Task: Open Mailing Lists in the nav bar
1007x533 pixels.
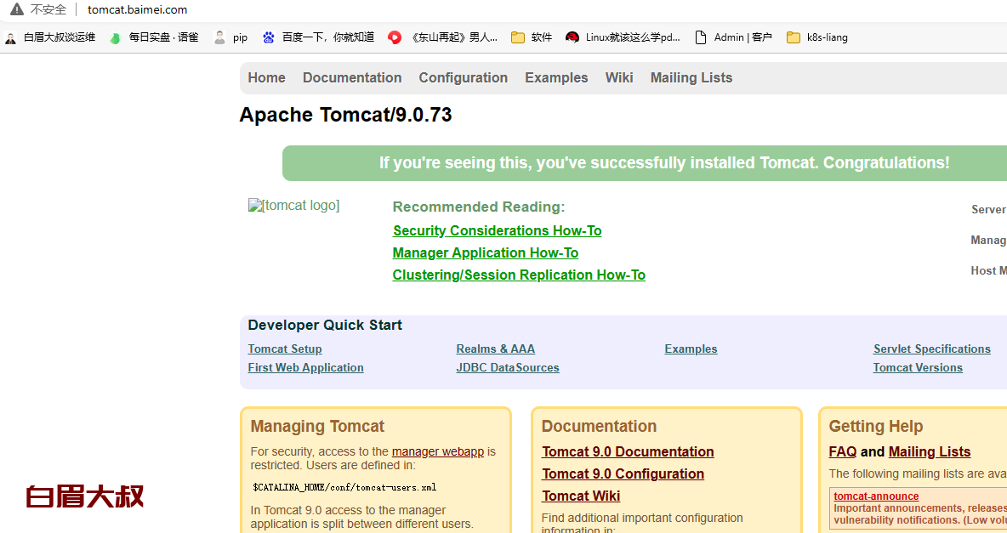Action: (x=691, y=77)
